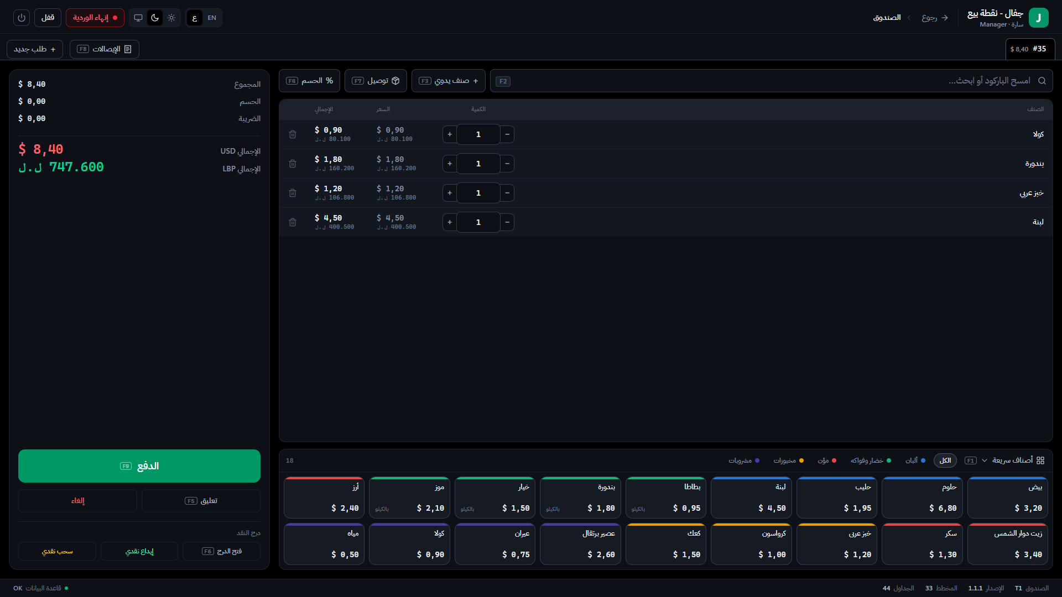Increase خبز عربي quantity with plus
The image size is (1062, 597).
450,193
